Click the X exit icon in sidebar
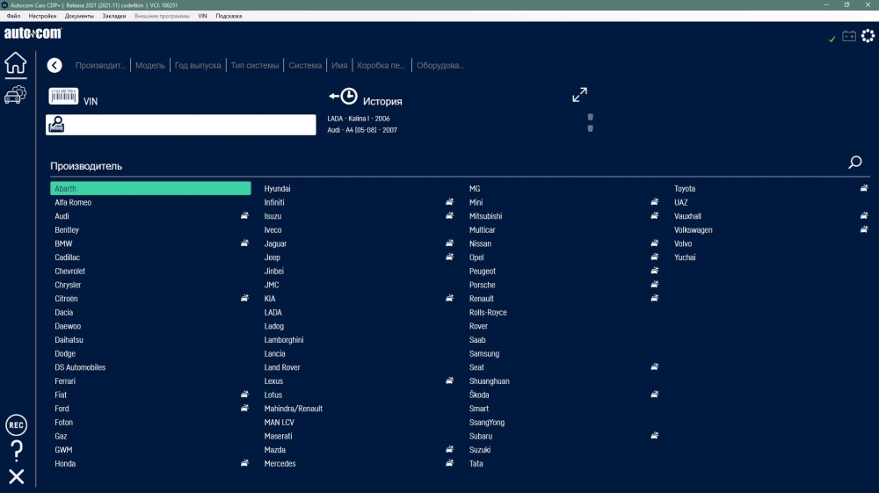 pyautogui.click(x=16, y=476)
